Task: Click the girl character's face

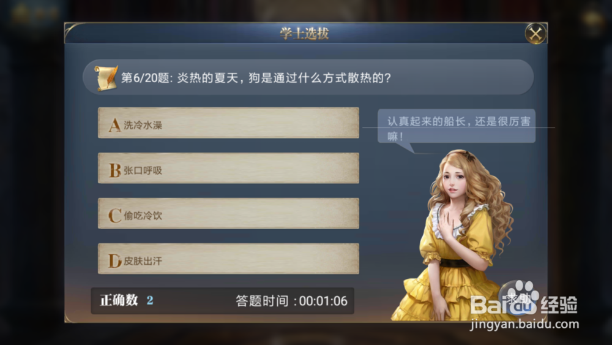Action: point(455,181)
